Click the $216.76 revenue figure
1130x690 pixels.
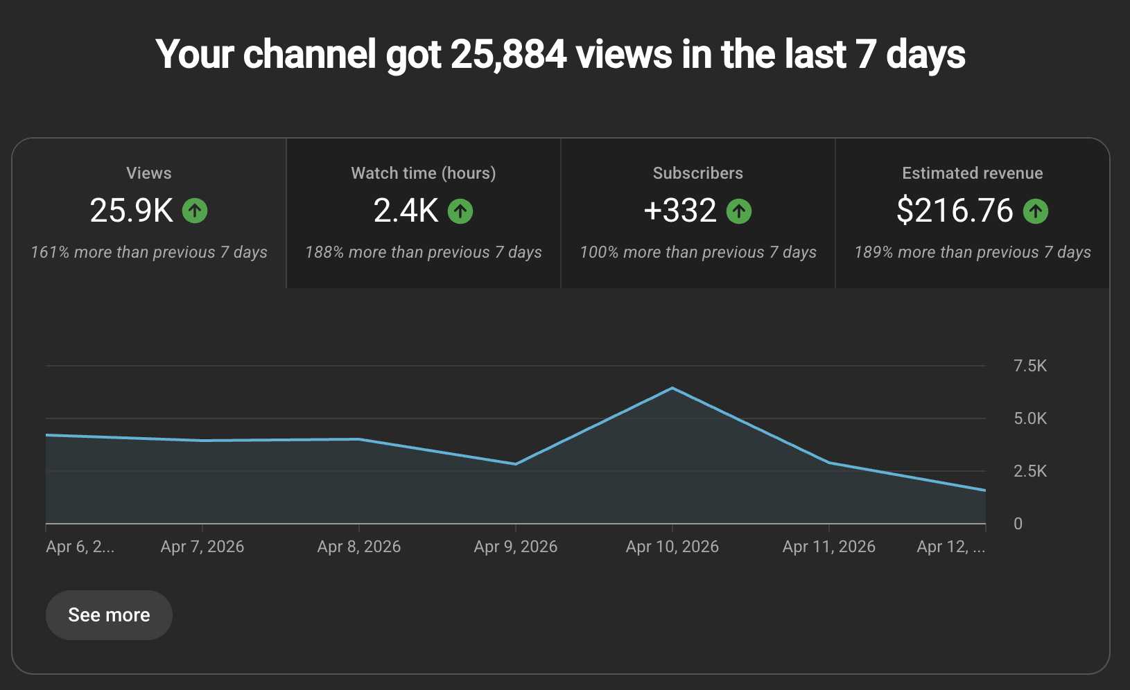click(x=957, y=211)
